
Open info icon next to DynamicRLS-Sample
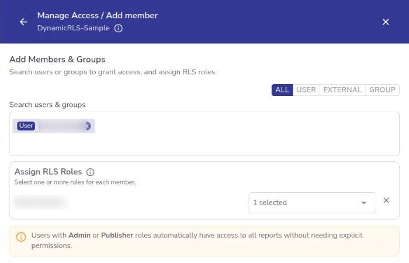coord(118,28)
